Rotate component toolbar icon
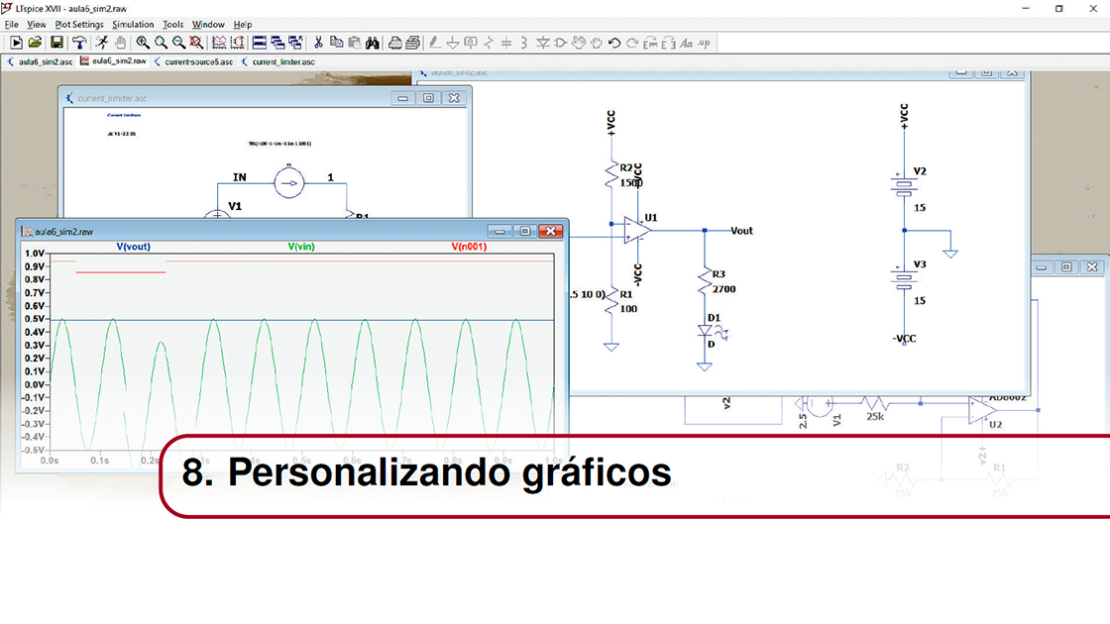 click(x=650, y=44)
